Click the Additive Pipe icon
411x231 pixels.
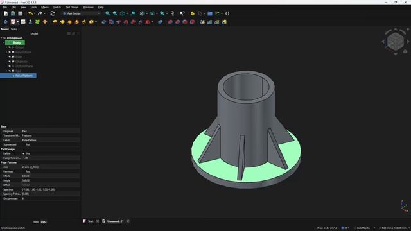click(x=77, y=22)
